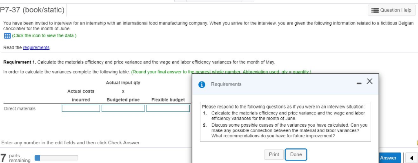Click the previous arrow next to Answer
The height and width of the screenshot is (163, 418).
pos(411,158)
